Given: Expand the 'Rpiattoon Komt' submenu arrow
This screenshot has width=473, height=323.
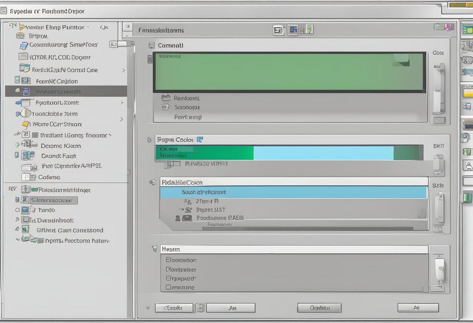Looking at the screenshot, I should 122,103.
